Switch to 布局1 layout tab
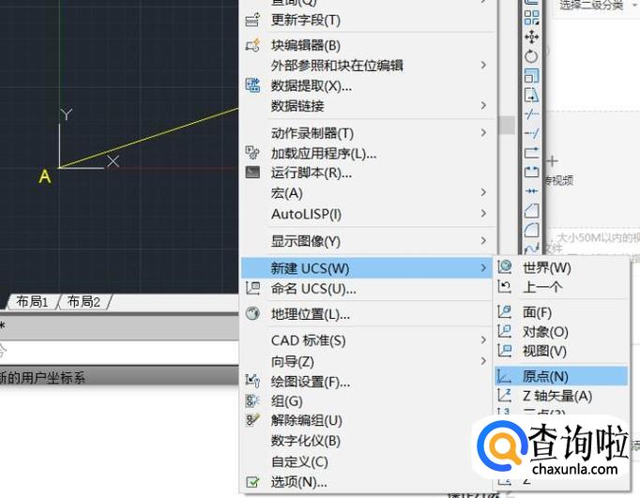The image size is (640, 498). 32,301
